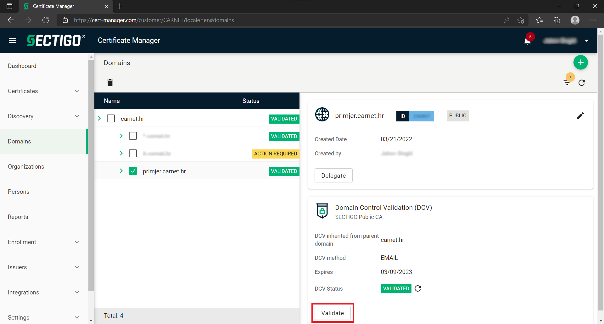Open the domain filter icon
Viewport: 604px width, 324px height.
point(567,82)
